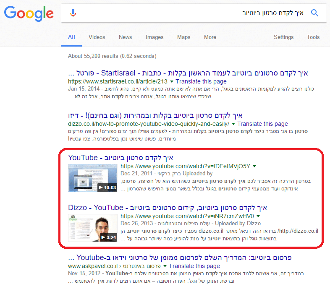The image size is (330, 289).
Task: Open the StartIsrael result title link
Action: point(188,73)
